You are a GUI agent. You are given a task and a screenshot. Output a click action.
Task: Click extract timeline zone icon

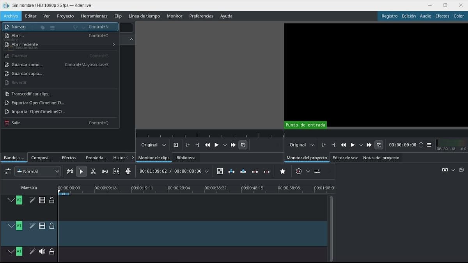pos(255,171)
